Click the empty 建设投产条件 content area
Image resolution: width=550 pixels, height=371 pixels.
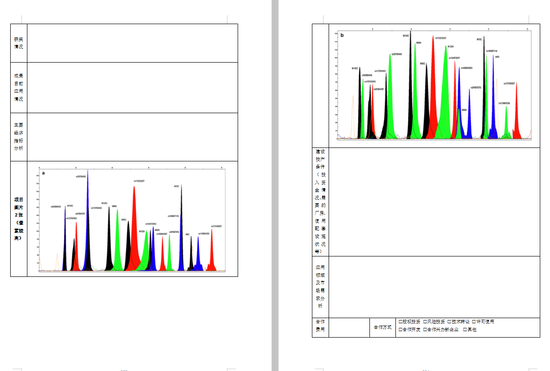[434, 202]
